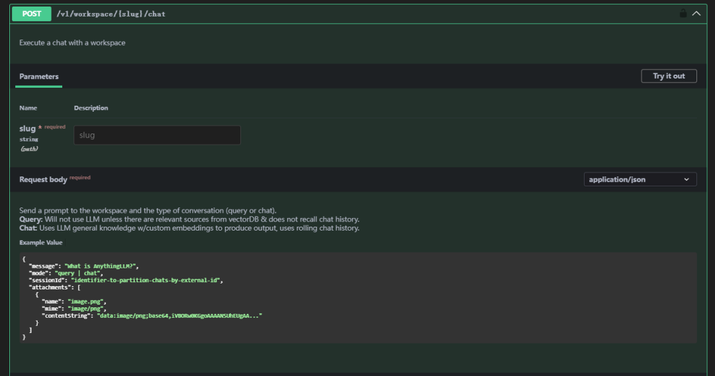The height and width of the screenshot is (376, 715).
Task: Select the Example Value tab
Action: coord(41,243)
